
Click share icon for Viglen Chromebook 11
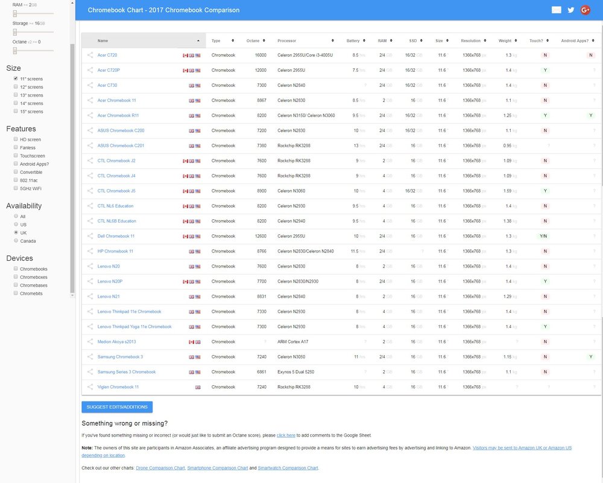(x=90, y=387)
